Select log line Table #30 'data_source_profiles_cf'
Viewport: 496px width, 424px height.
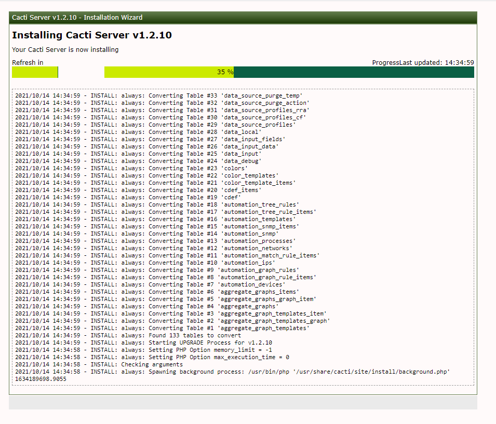point(160,117)
